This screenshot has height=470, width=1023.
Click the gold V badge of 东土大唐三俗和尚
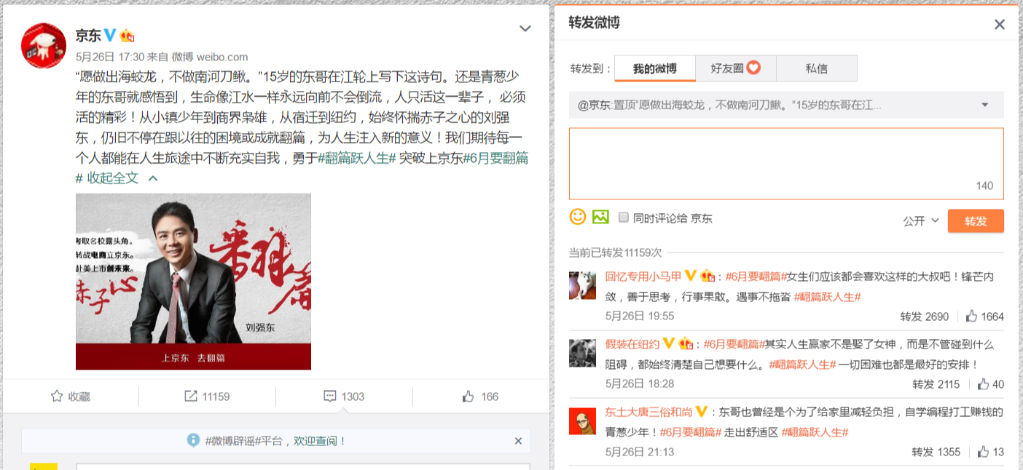[x=702, y=412]
